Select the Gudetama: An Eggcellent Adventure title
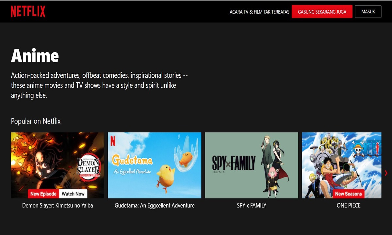Screen dimensions: 392x235 pyautogui.click(x=155, y=206)
